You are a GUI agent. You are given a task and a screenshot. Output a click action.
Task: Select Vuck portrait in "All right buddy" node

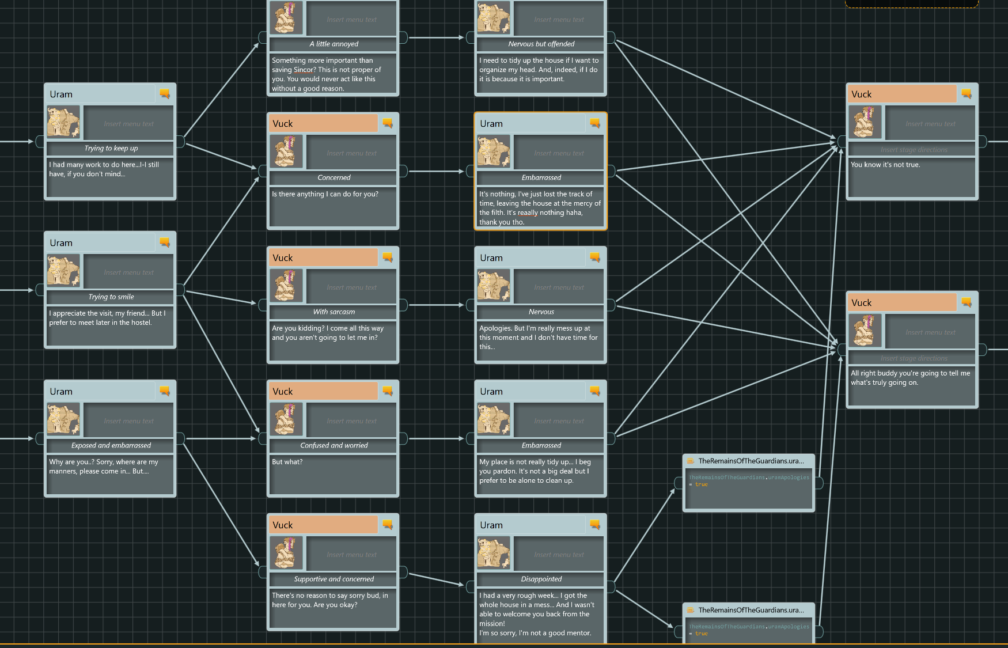(x=864, y=330)
